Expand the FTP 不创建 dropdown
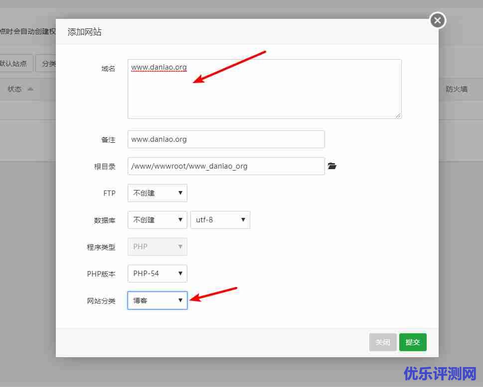 coord(157,193)
